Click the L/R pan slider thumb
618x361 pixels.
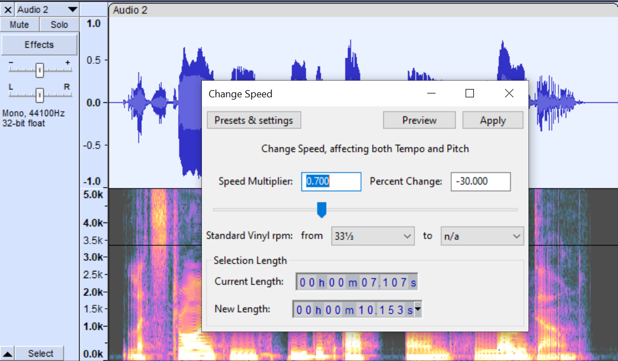click(39, 95)
